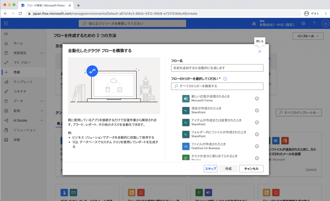
Task: Show info for OneDrive for Business trigger
Action: [257, 146]
